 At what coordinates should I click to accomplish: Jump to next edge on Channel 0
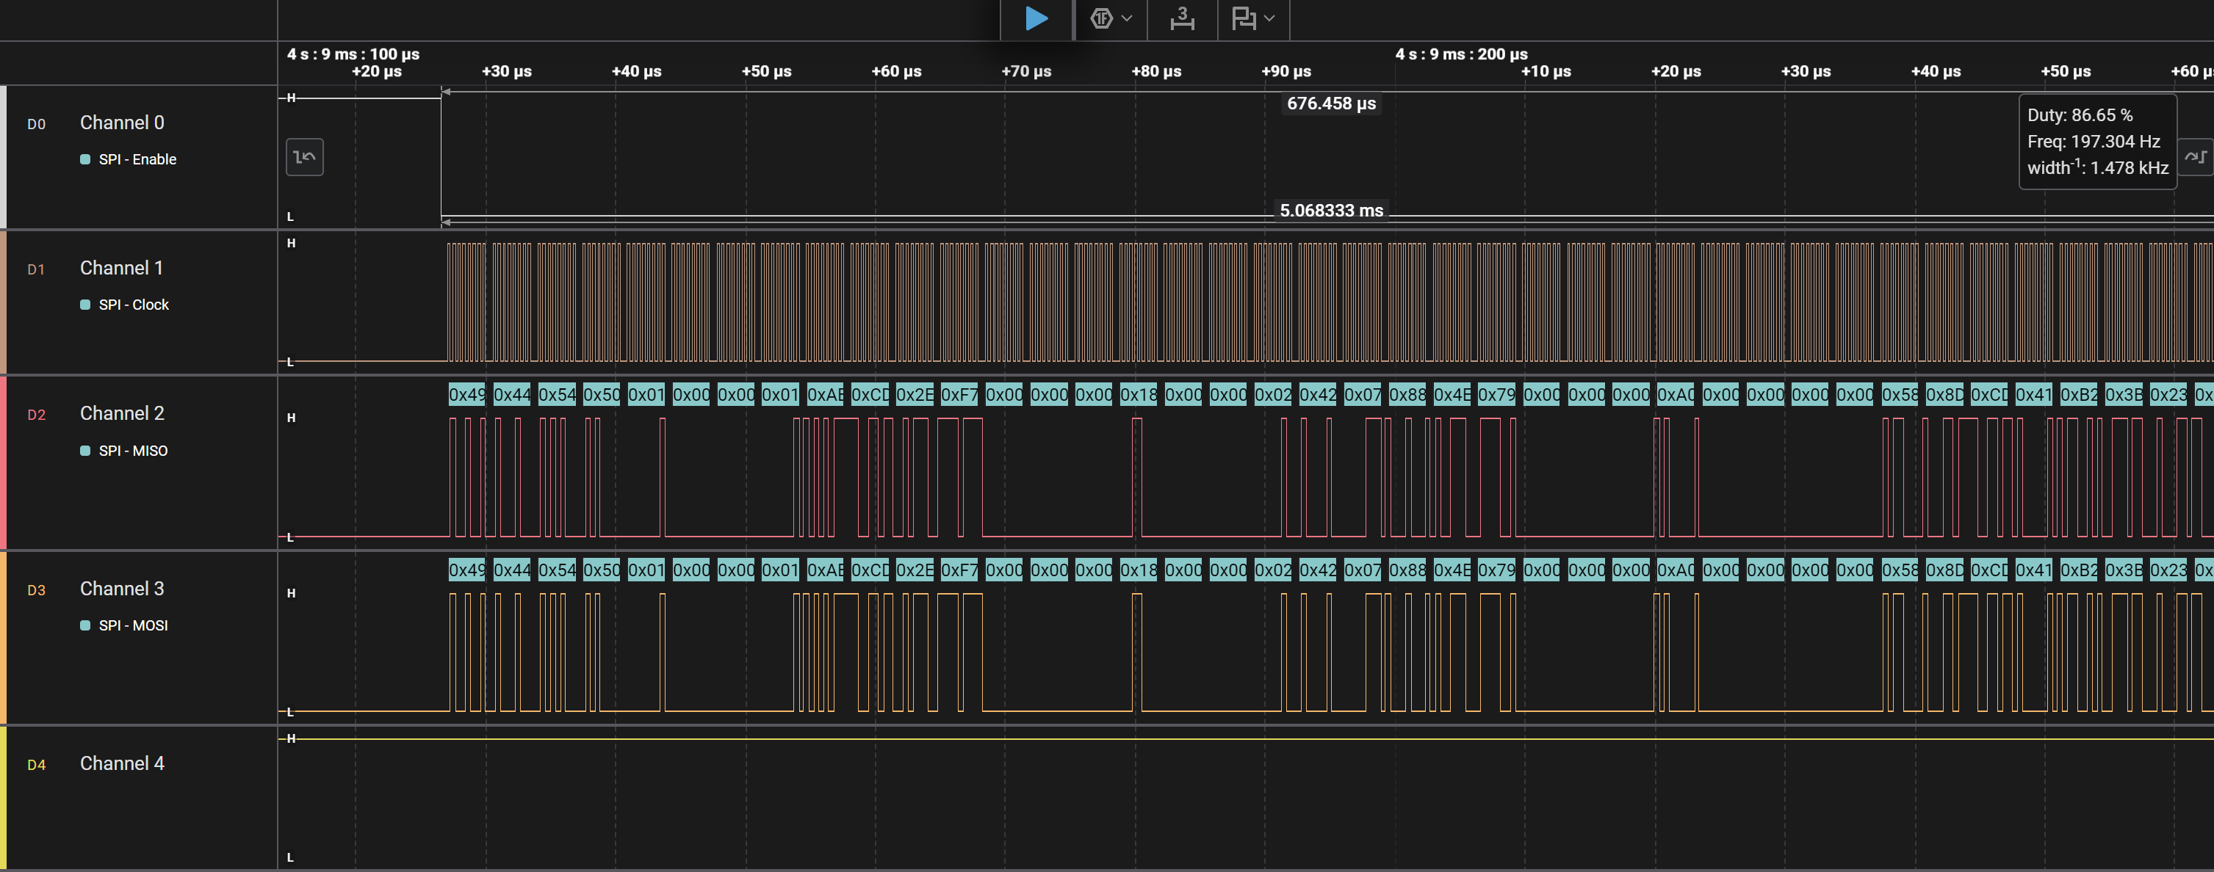(2195, 157)
